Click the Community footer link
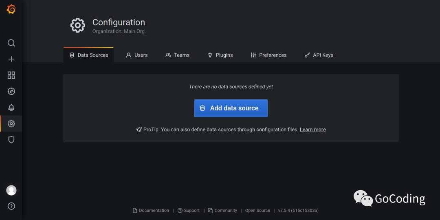Viewport: 440px width, 220px height. point(225,211)
